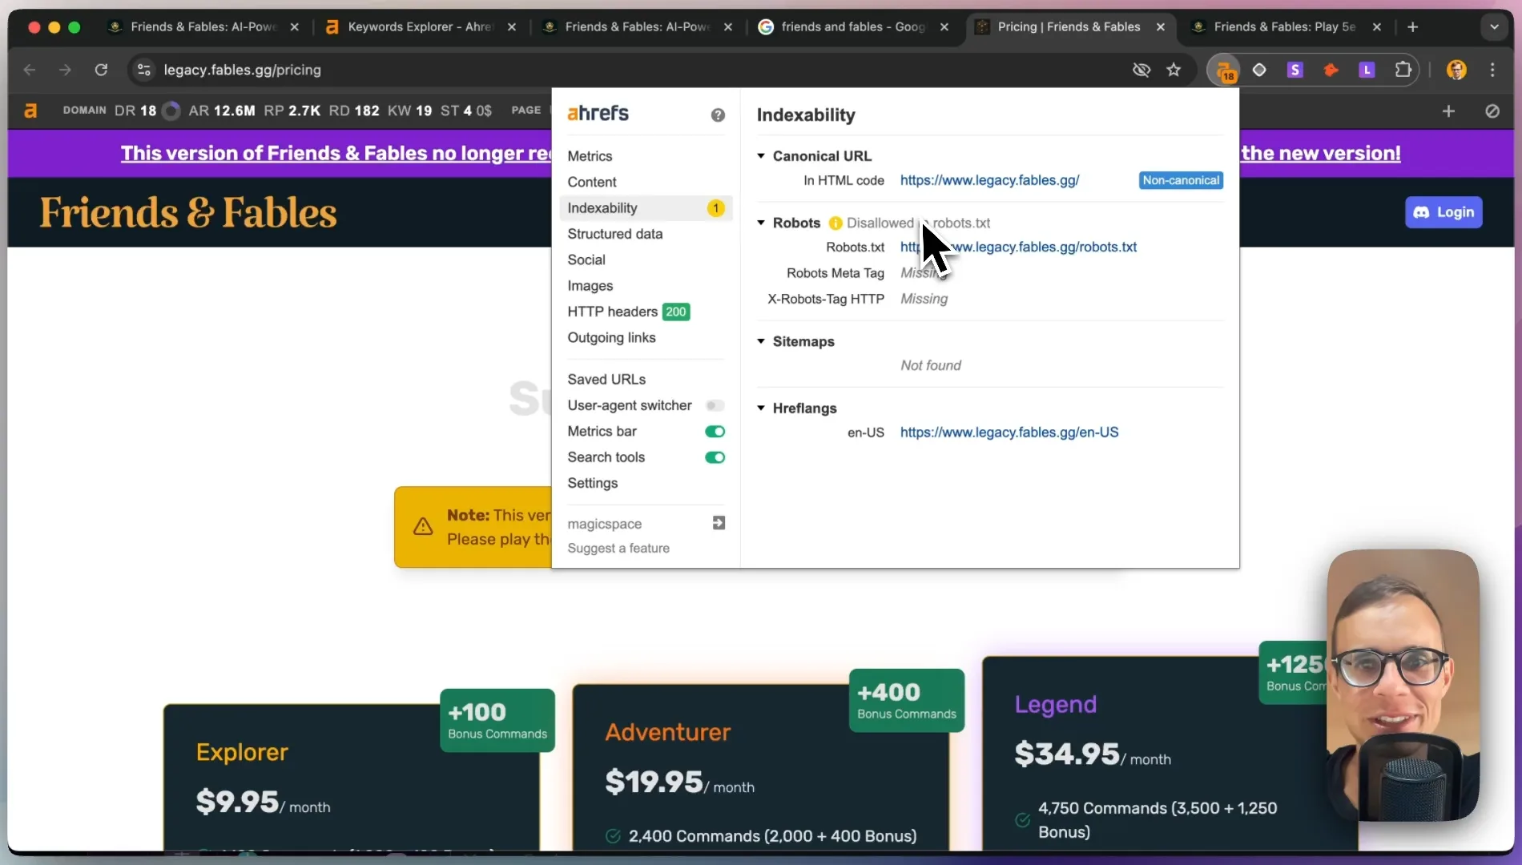Image resolution: width=1522 pixels, height=865 pixels.
Task: Open the Ahrefs help question mark icon
Action: click(x=718, y=115)
